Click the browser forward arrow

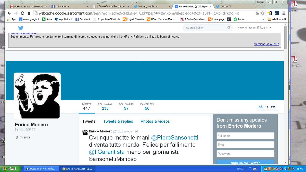[x=16, y=13]
